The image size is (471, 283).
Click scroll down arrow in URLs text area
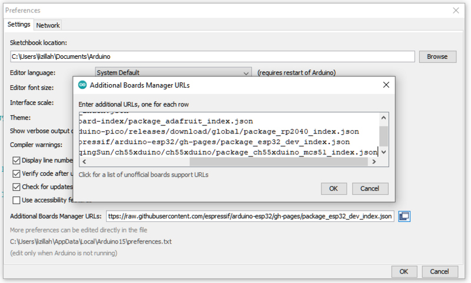click(384, 152)
